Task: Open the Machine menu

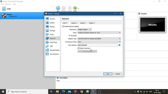Action: (8, 4)
